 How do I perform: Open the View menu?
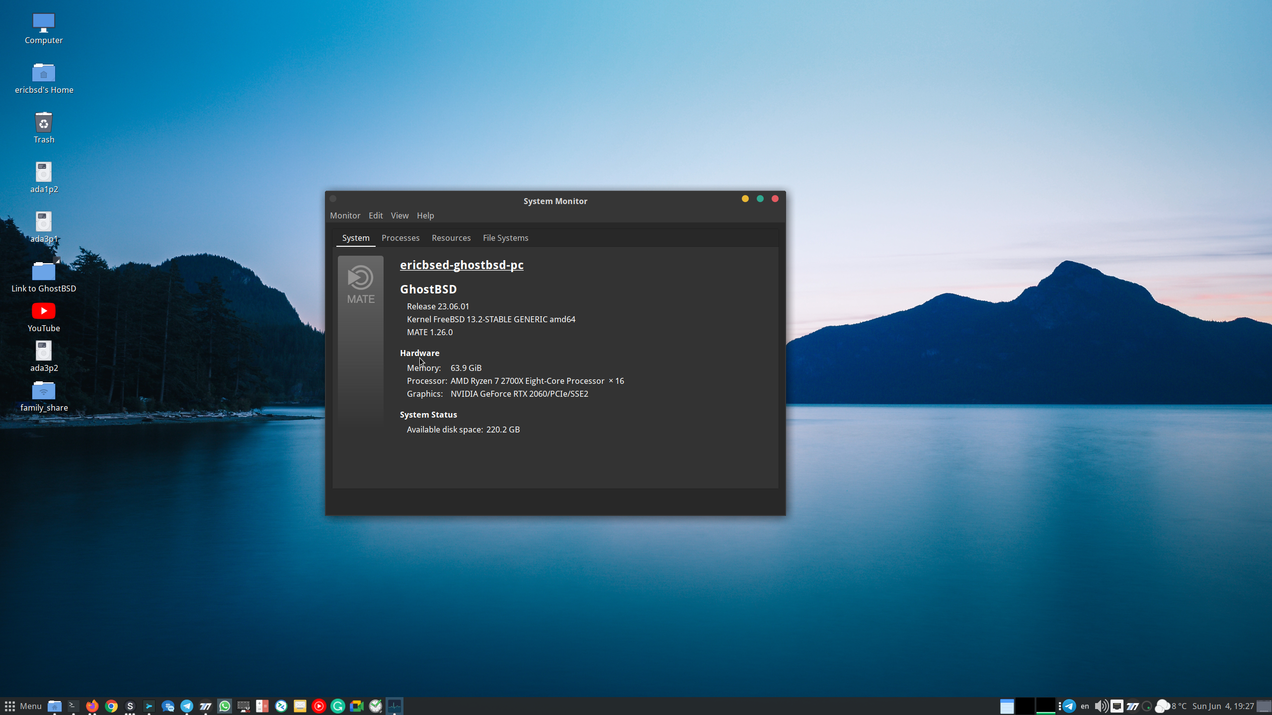click(399, 215)
